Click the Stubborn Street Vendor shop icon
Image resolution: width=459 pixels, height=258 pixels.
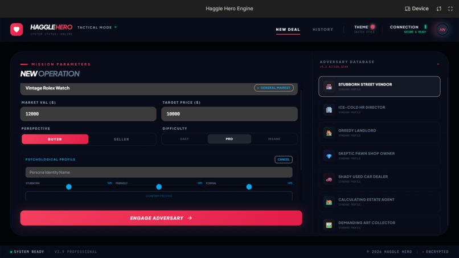pos(329,87)
